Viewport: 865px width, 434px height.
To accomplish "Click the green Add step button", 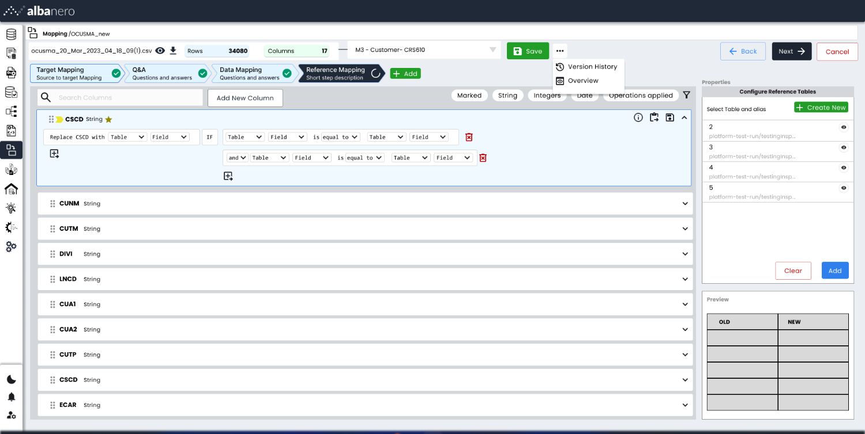I will [405, 74].
